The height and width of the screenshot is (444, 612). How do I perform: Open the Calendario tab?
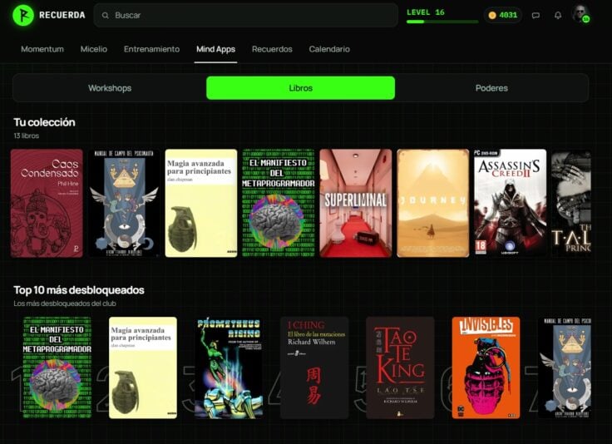(329, 49)
